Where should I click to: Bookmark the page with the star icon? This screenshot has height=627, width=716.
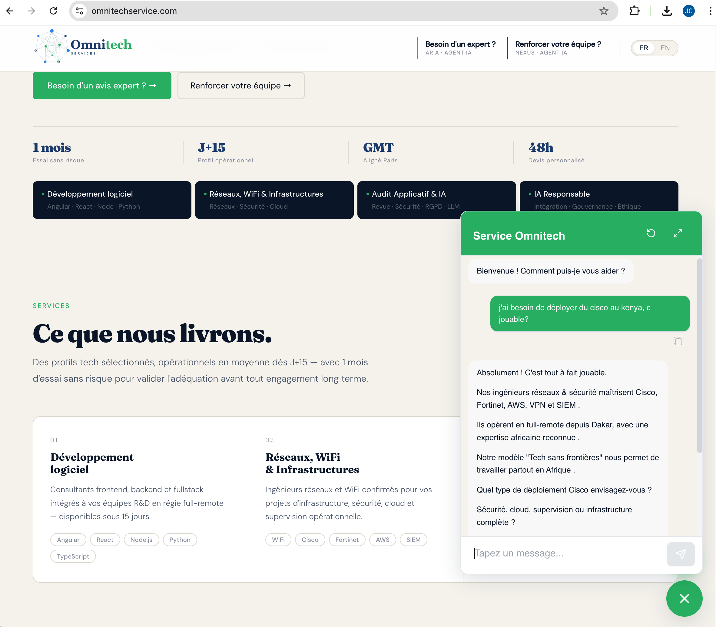pyautogui.click(x=603, y=11)
